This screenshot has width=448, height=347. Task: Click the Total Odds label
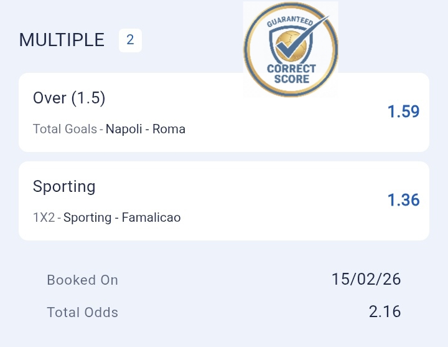pyautogui.click(x=82, y=313)
